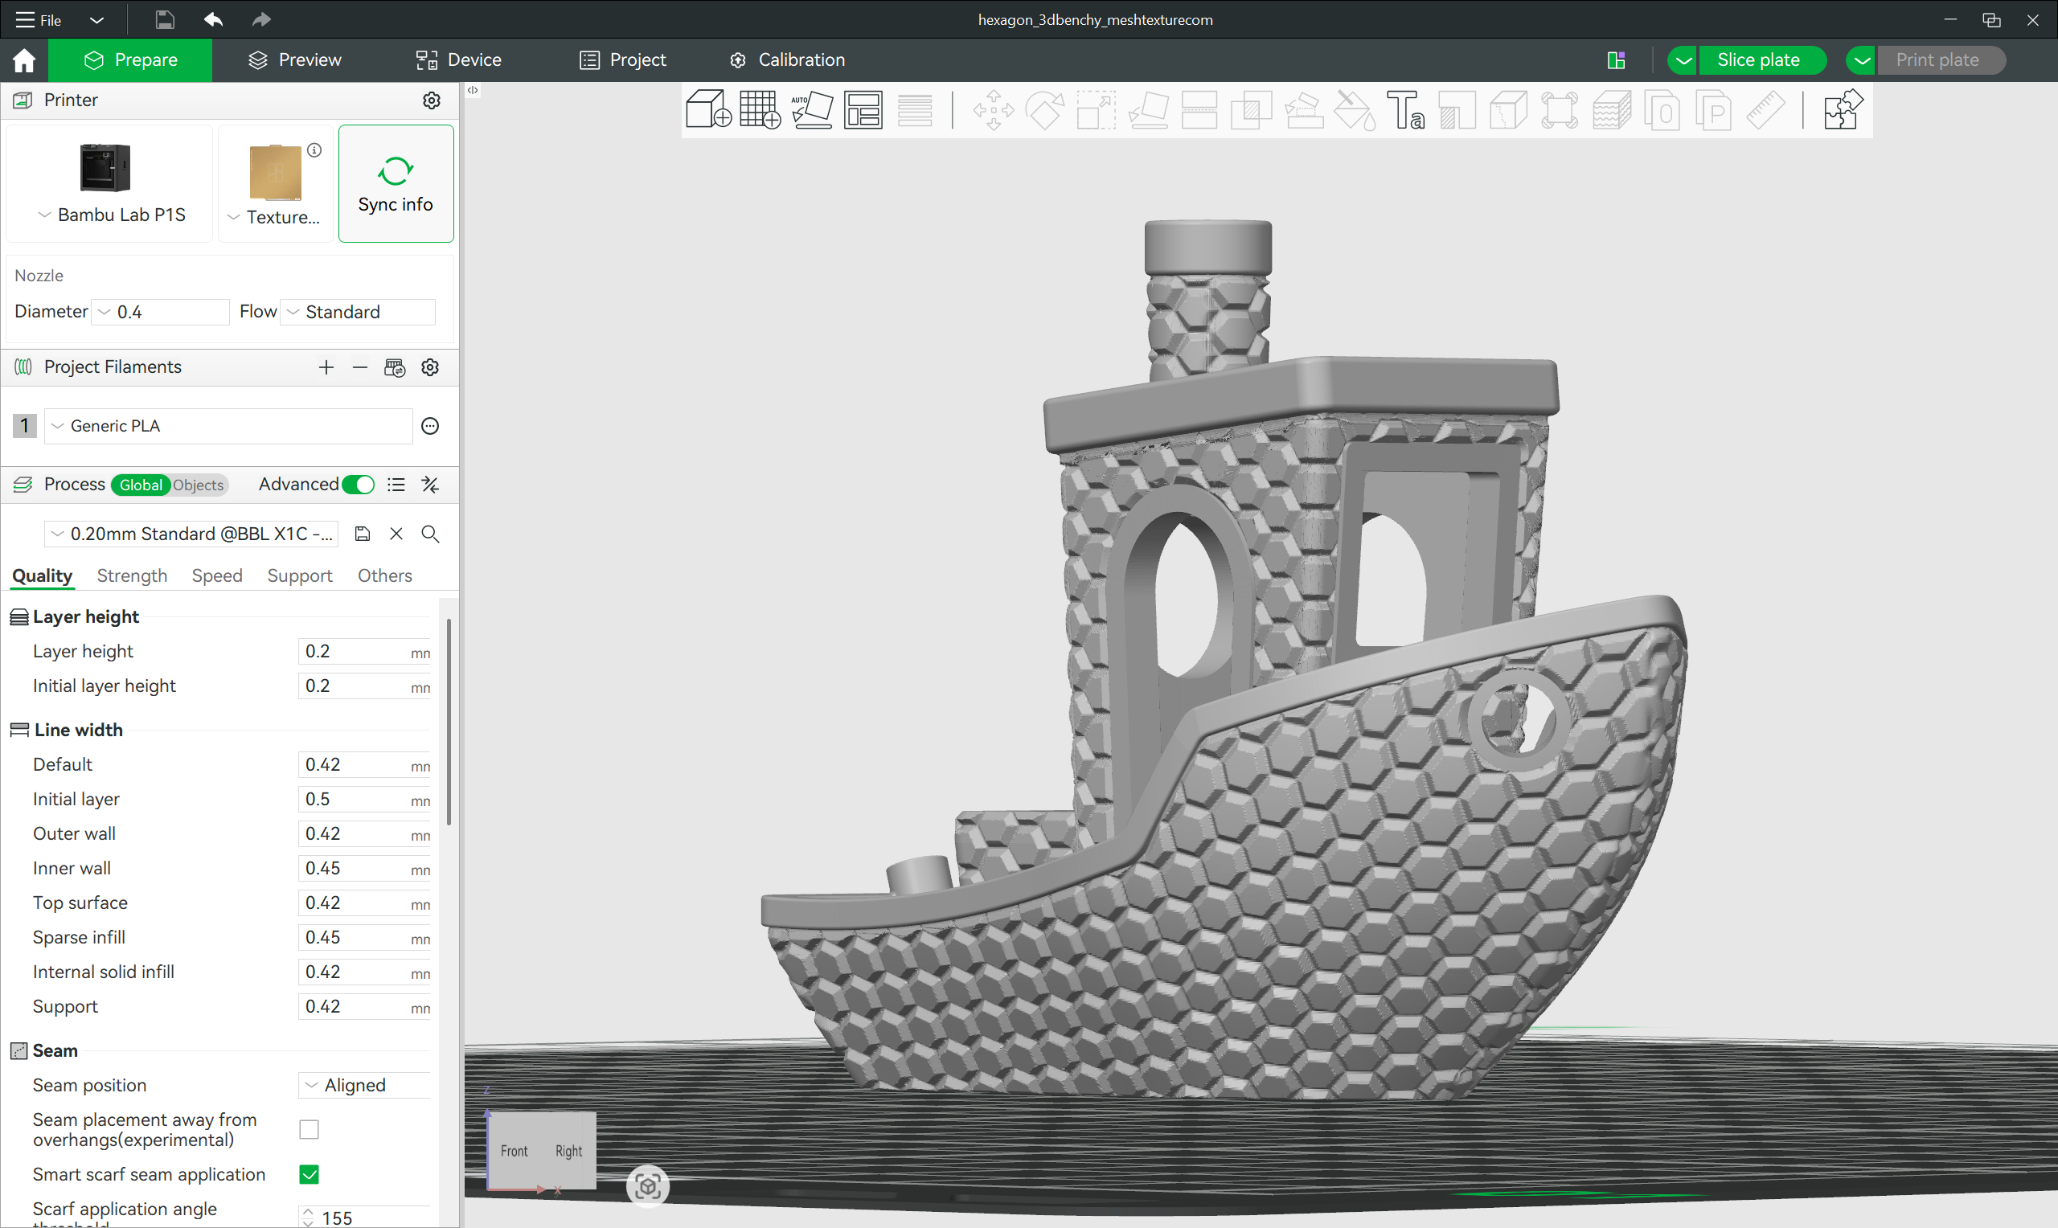The height and width of the screenshot is (1228, 2058).
Task: Open Slice plate options arrow
Action: [x=1683, y=60]
